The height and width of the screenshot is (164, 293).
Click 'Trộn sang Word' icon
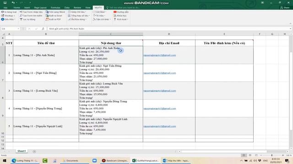(47, 12)
